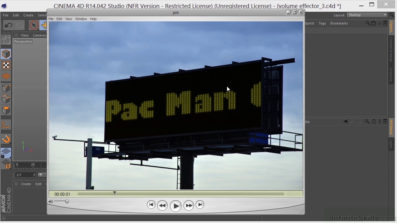
Task: Open Tags menu in Object Manager
Action: pyautogui.click(x=322, y=23)
